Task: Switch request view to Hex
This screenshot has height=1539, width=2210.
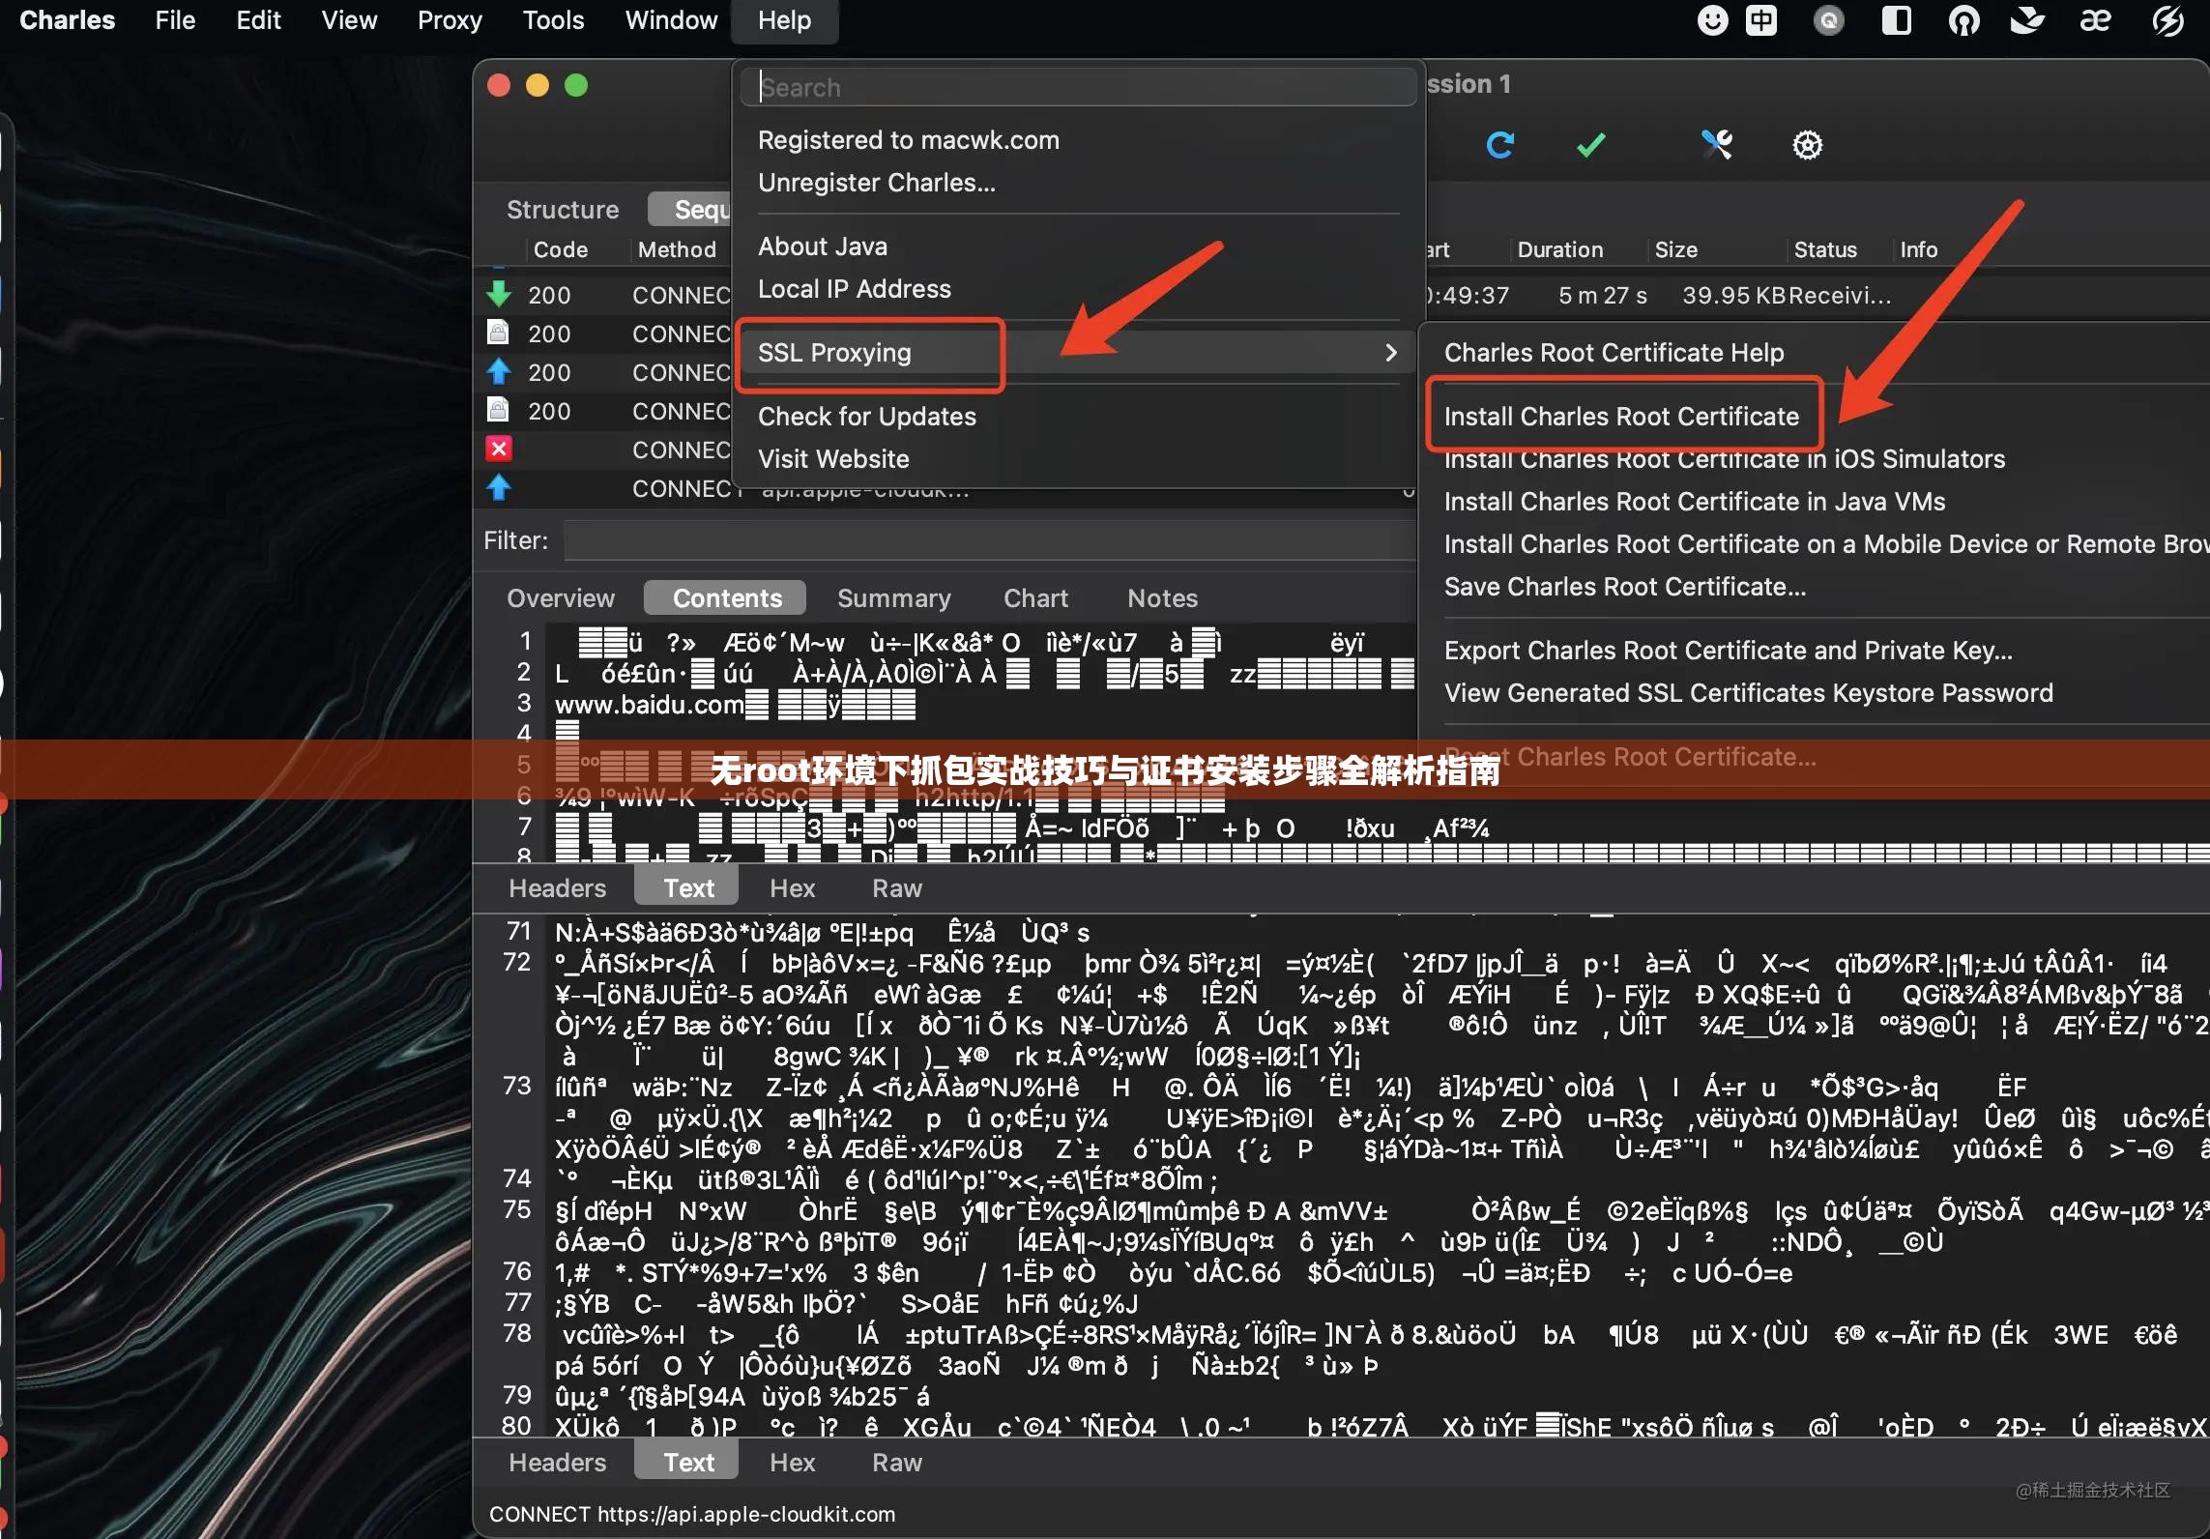Action: pos(792,887)
